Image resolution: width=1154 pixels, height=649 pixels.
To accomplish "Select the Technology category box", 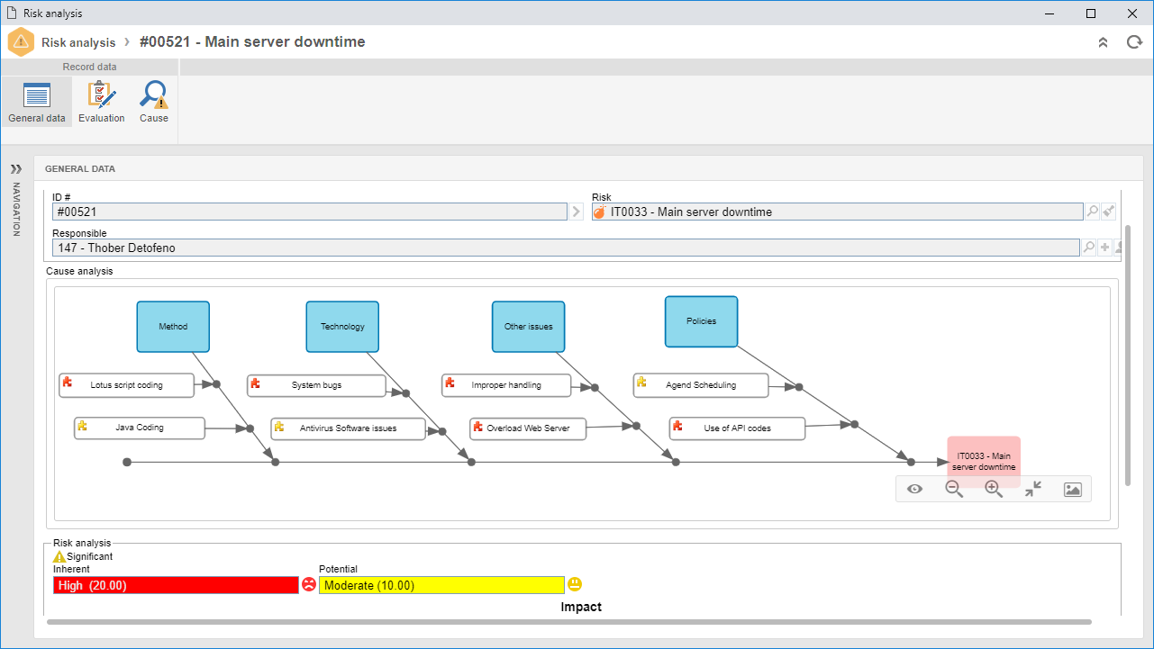I will (342, 326).
